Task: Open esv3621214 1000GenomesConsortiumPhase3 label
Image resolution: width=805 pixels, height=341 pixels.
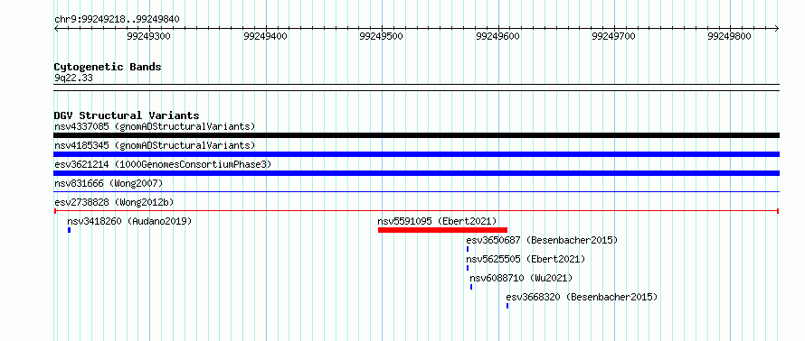Action: [x=163, y=164]
